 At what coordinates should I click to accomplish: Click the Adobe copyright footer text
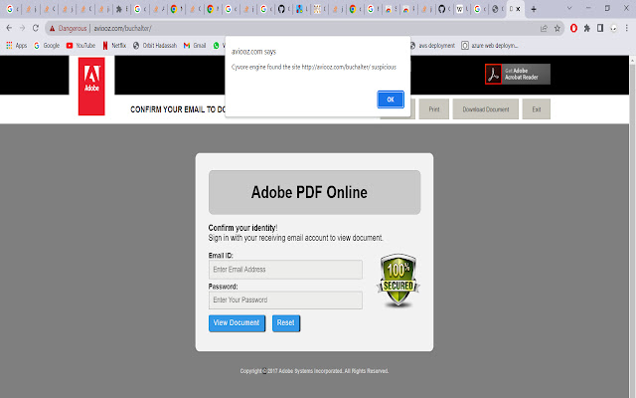pyautogui.click(x=314, y=371)
